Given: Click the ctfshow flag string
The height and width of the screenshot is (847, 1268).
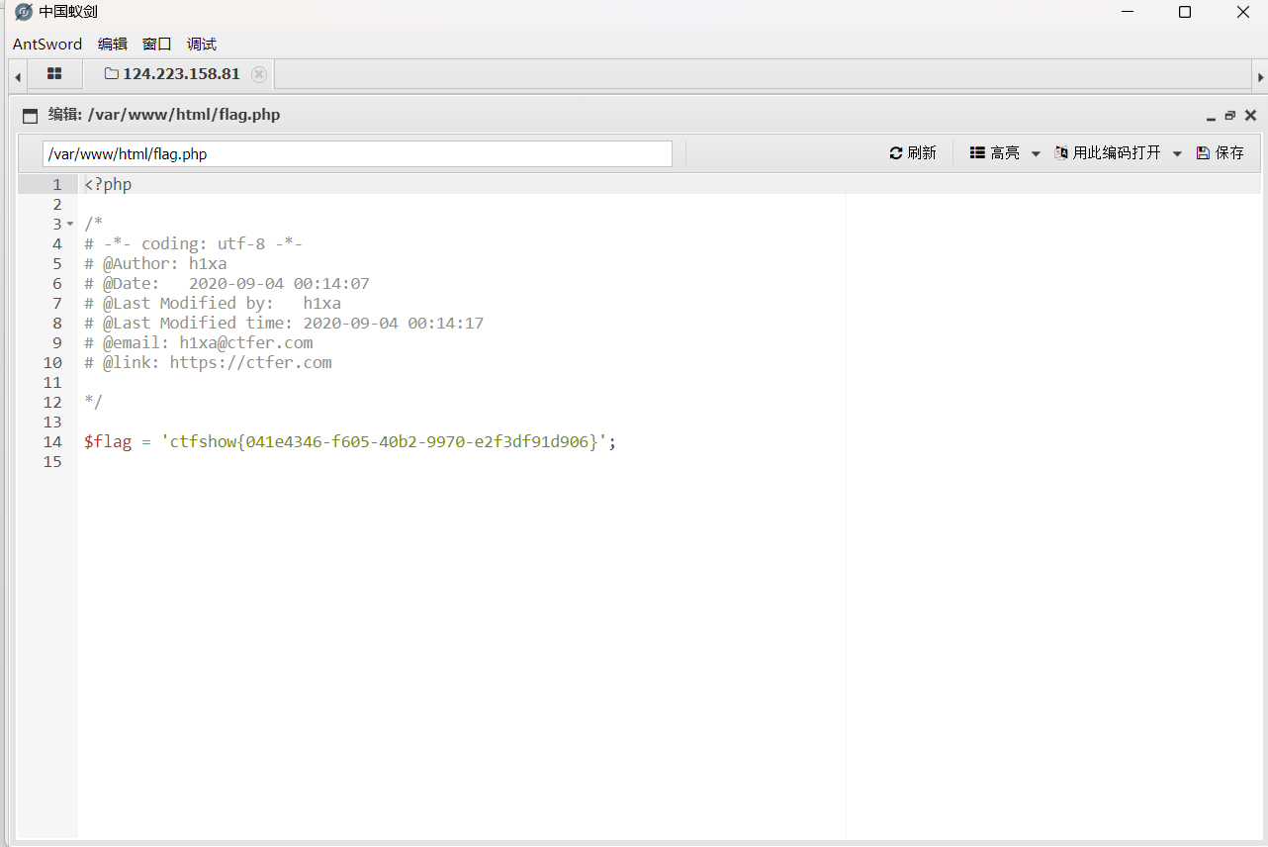Looking at the screenshot, I should pyautogui.click(x=384, y=442).
